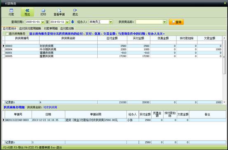Expand the 供货商名称 supplier dropdown

pyautogui.click(x=165, y=22)
